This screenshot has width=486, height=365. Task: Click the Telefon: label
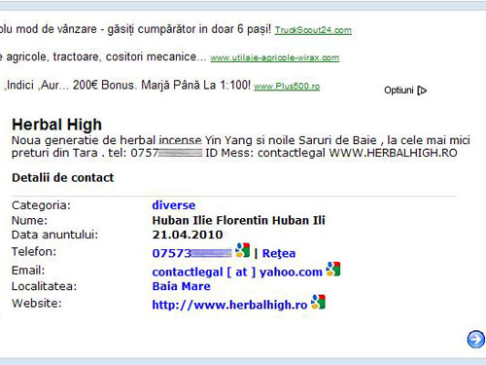coord(34,251)
